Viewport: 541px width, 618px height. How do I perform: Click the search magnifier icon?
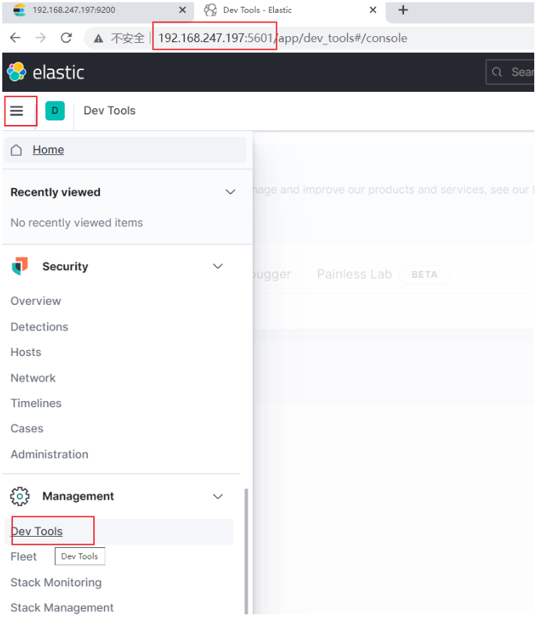[497, 72]
